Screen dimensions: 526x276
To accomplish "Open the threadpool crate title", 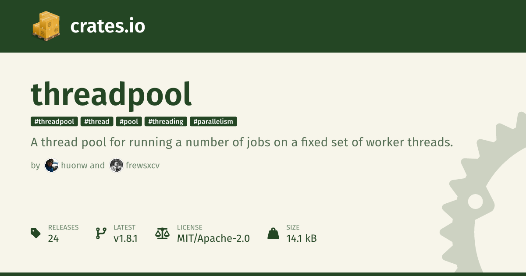I will [x=111, y=94].
